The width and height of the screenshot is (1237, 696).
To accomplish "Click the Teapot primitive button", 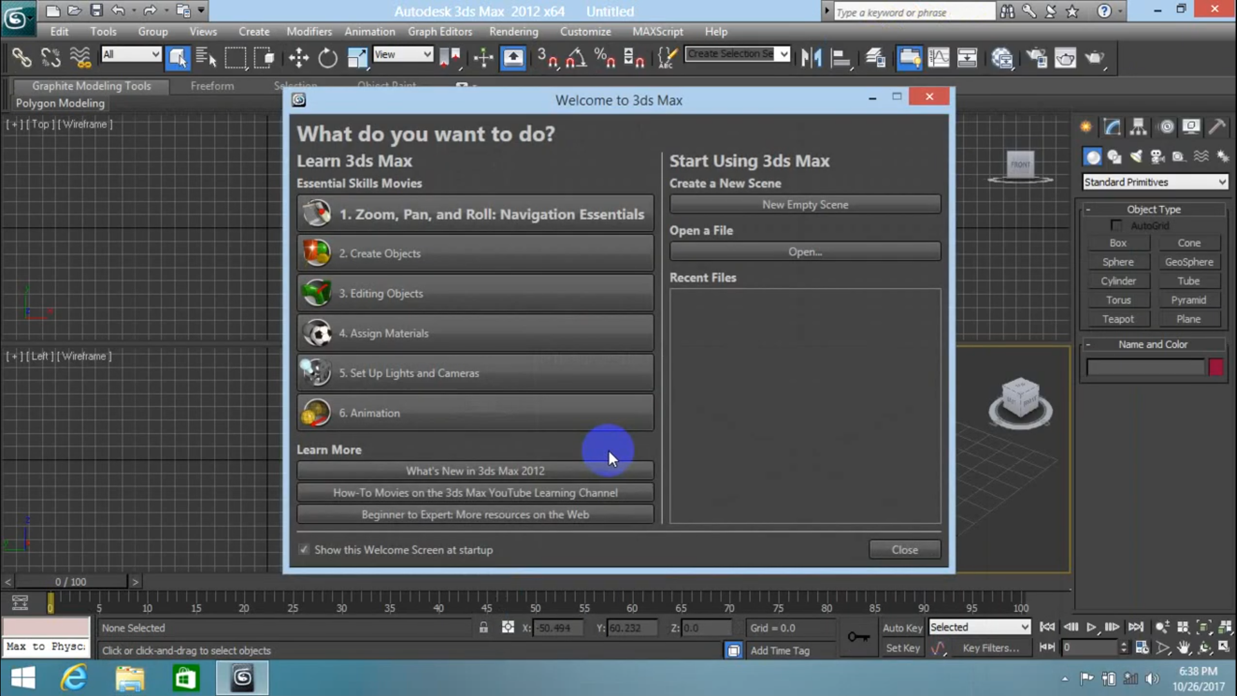I will [1118, 319].
